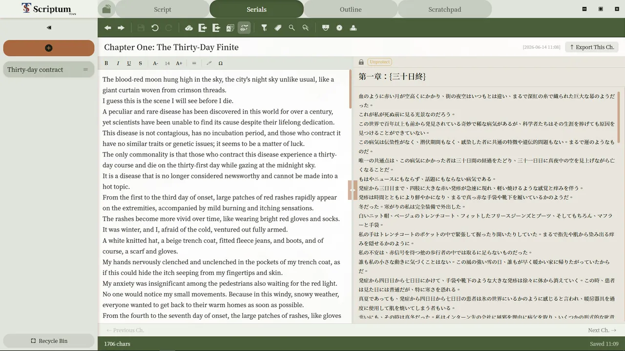Open the translate language icon

[230, 28]
